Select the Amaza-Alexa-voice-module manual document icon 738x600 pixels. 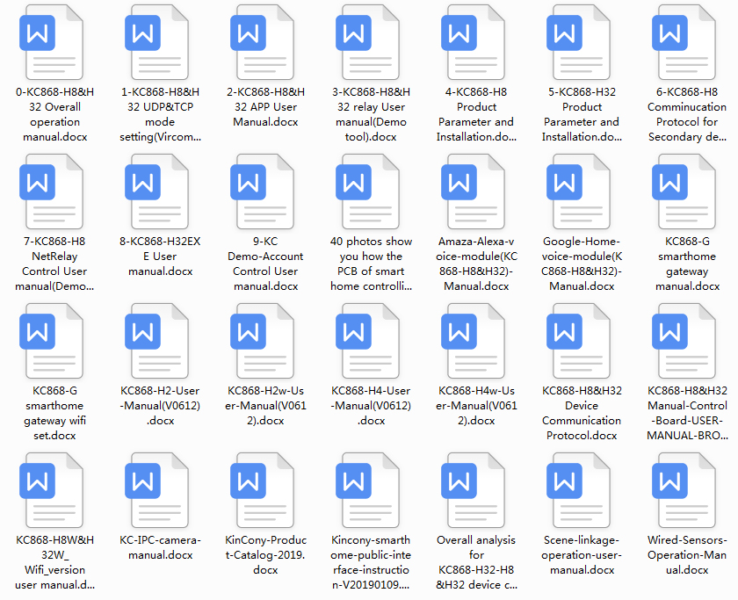476,191
